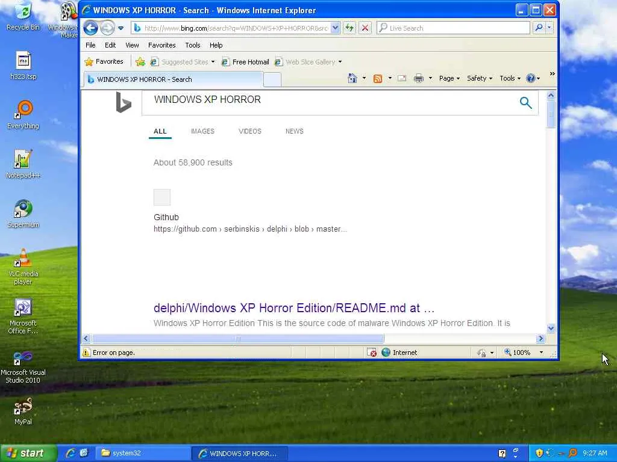Click the Read Mail envelope icon
This screenshot has height=462, width=617.
point(402,78)
